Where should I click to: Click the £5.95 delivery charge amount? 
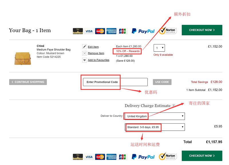tap(218, 126)
